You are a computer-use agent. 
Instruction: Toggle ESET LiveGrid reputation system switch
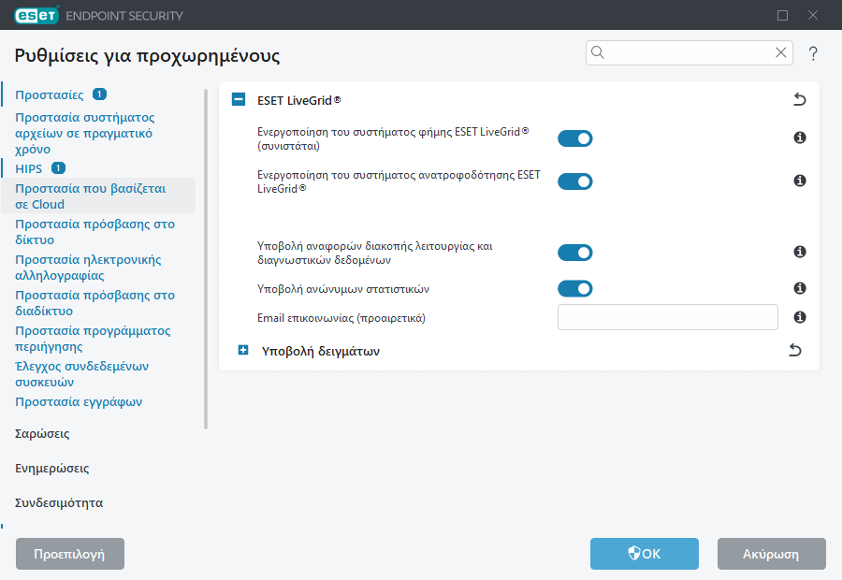point(574,138)
